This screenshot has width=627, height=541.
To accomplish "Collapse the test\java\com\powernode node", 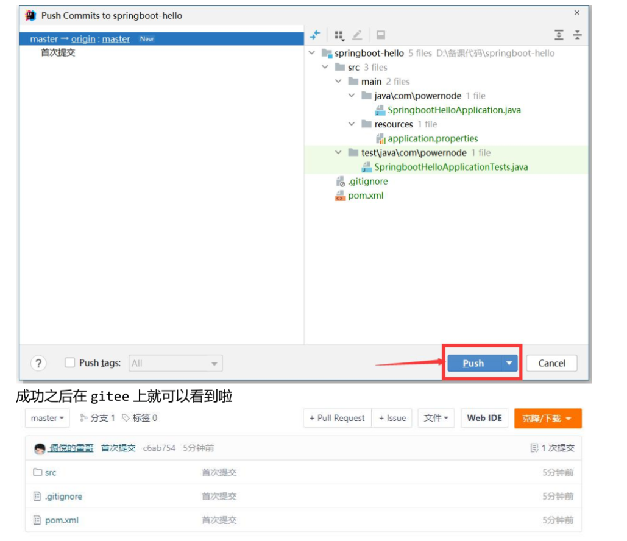I will point(338,152).
